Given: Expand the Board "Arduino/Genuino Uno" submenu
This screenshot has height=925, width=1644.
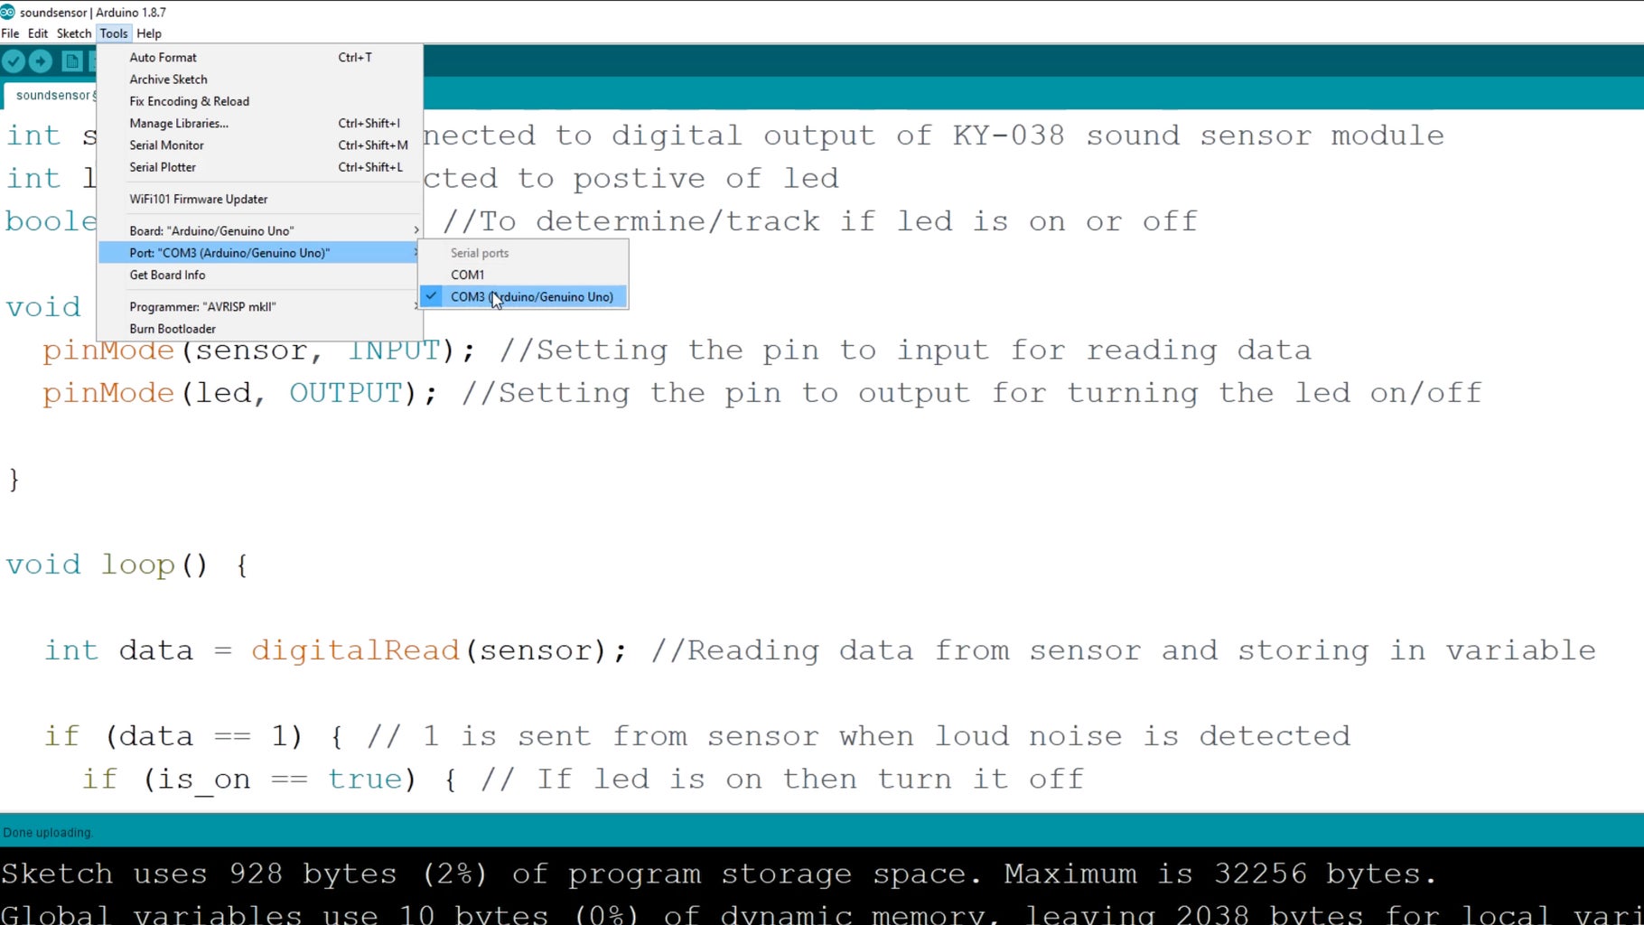Looking at the screenshot, I should pyautogui.click(x=260, y=230).
